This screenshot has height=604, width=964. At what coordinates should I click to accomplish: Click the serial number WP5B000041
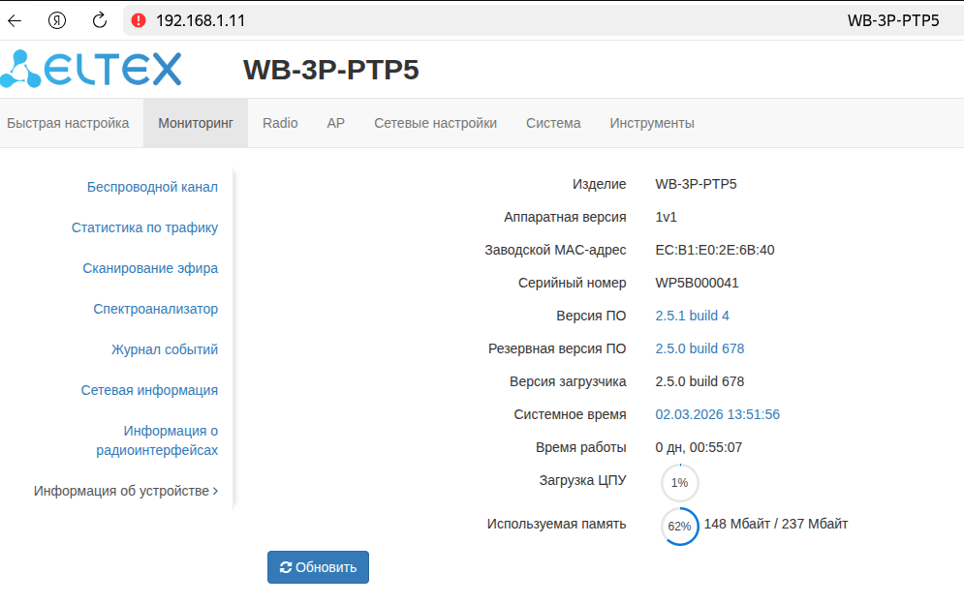[x=698, y=283]
